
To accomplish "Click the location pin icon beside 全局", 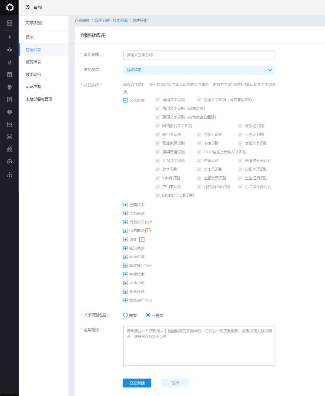I will (x=27, y=7).
